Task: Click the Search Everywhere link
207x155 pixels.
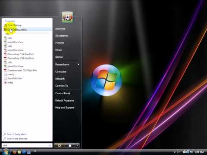Action: pyautogui.click(x=15, y=134)
